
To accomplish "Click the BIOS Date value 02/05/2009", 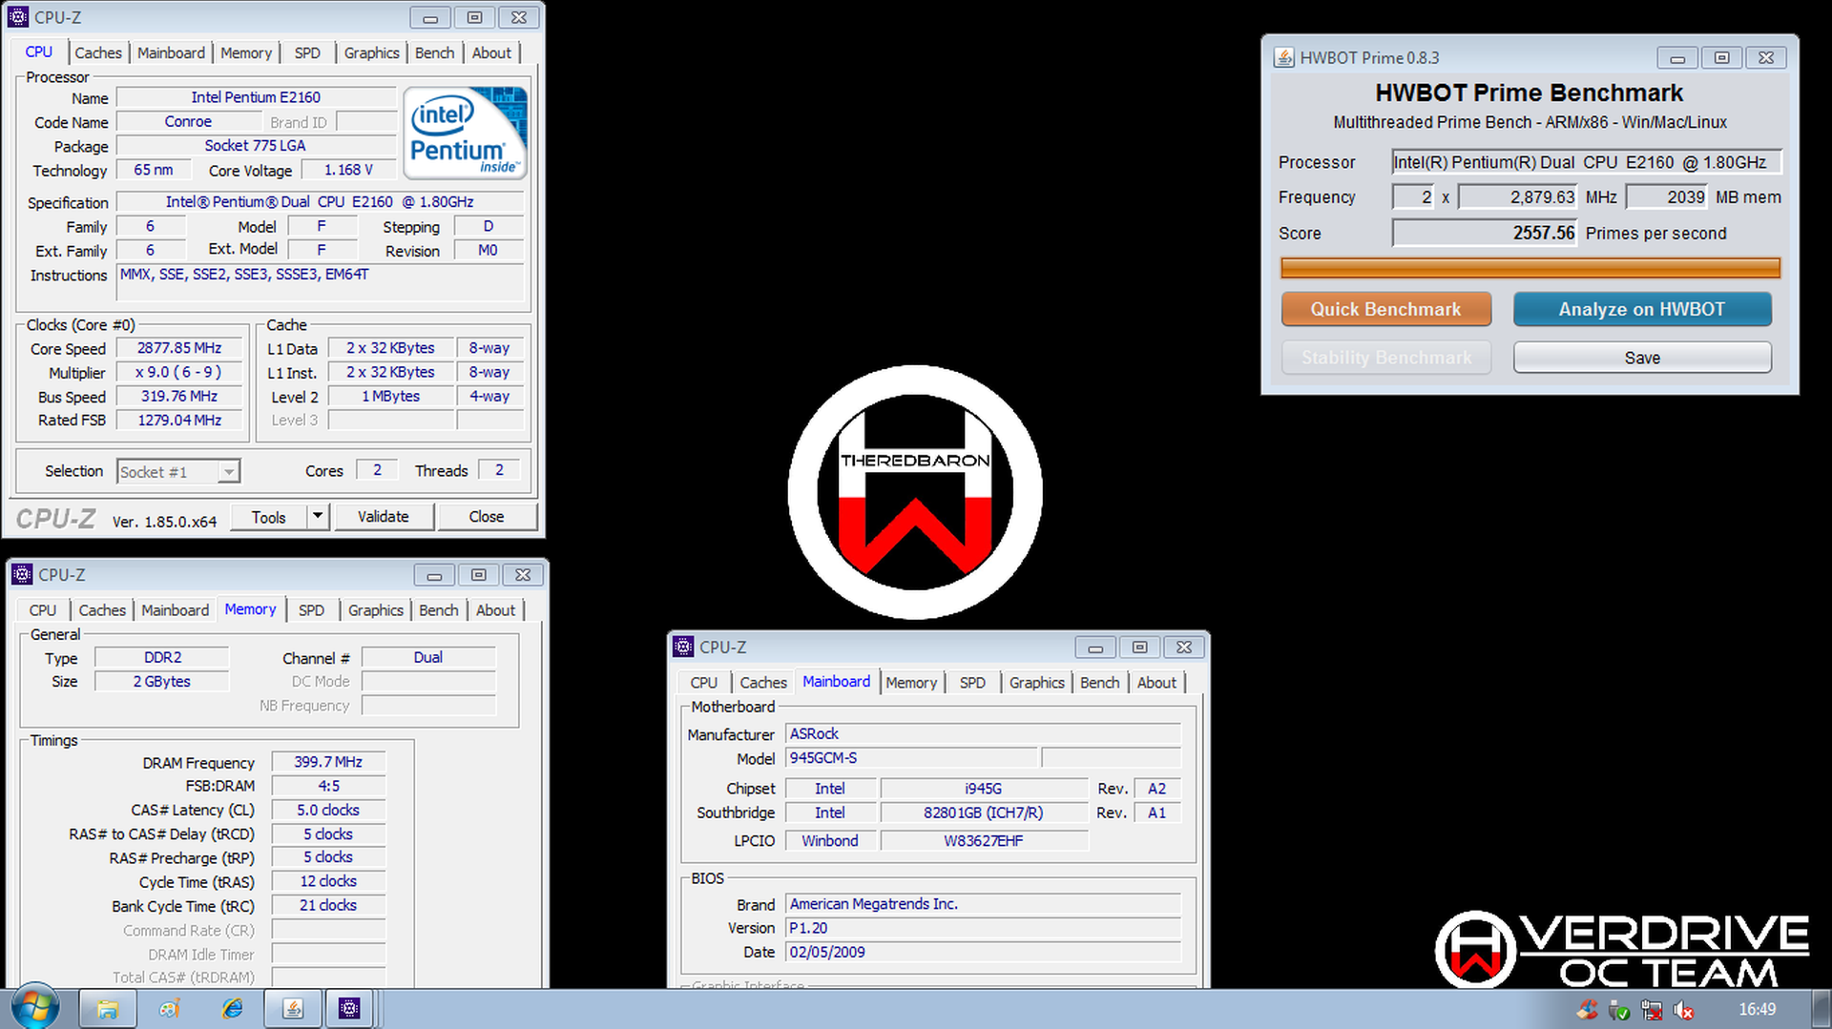I will tap(983, 952).
